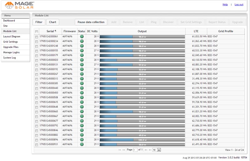
Task: Jump to last page pager icon
Action: tap(150, 150)
